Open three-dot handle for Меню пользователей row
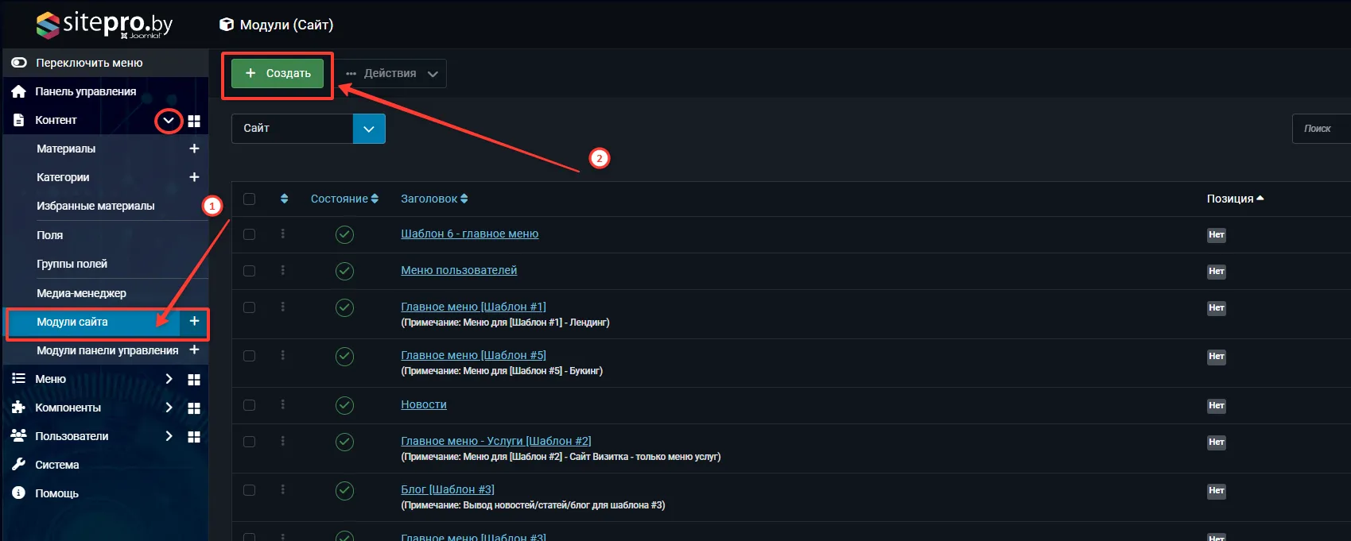This screenshot has height=541, width=1351. click(282, 270)
